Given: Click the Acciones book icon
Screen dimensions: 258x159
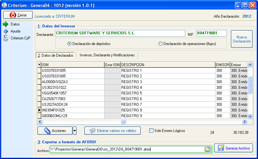Looking at the screenshot, I should pyautogui.click(x=47, y=131).
